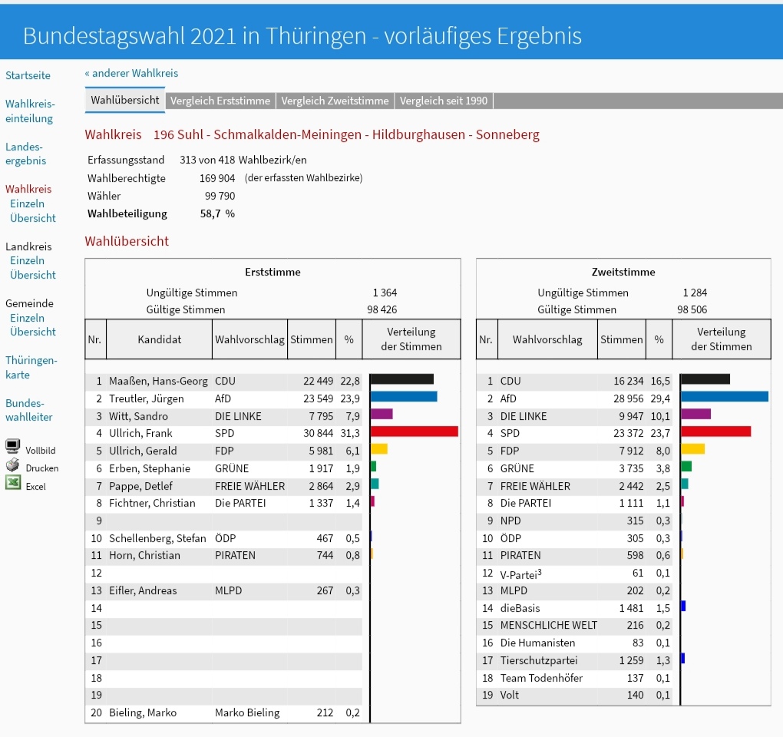
Task: Click 'Tierschutzpartei' in Zweitstimme table
Action: 539,660
